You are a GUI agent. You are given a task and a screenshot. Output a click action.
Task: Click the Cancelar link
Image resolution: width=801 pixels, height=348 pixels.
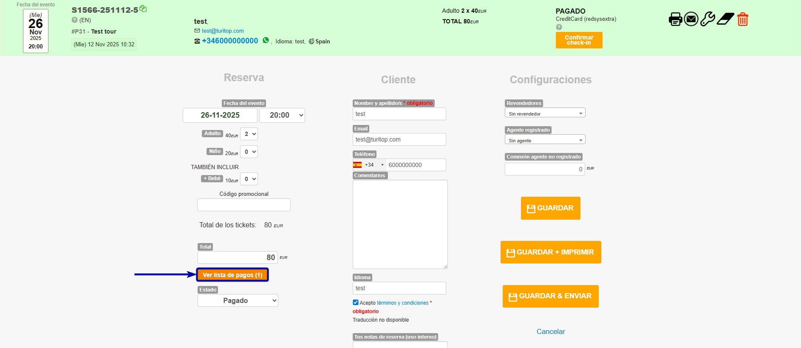(550, 331)
